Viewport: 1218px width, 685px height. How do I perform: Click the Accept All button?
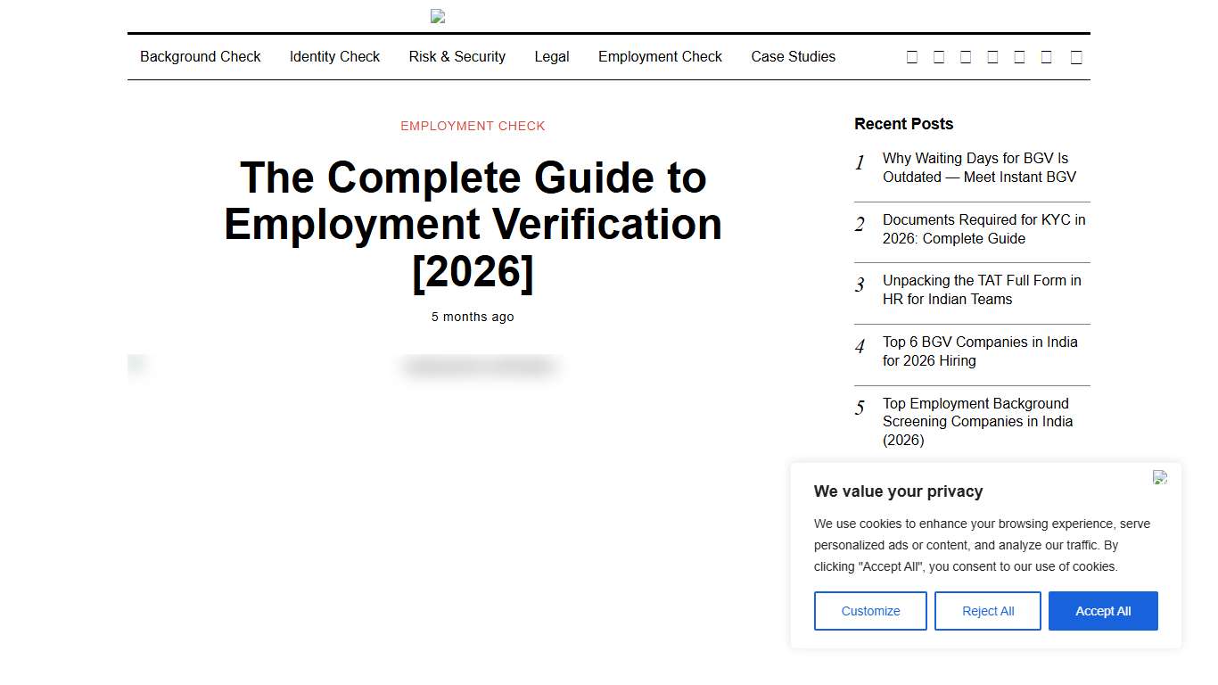pos(1103,611)
